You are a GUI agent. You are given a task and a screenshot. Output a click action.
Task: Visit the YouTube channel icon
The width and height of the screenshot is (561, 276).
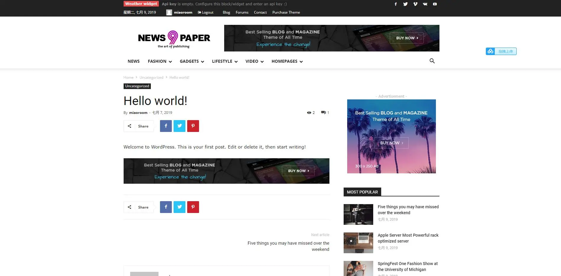(x=435, y=4)
